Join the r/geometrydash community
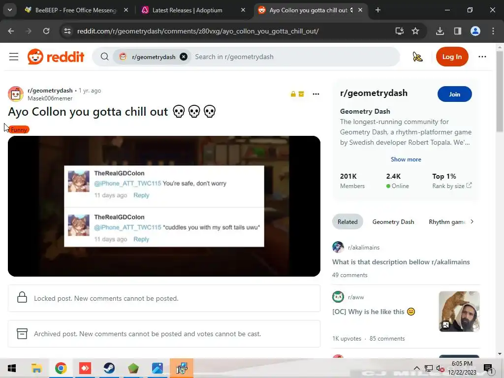Screen dimensions: 504x378 pyautogui.click(x=454, y=94)
